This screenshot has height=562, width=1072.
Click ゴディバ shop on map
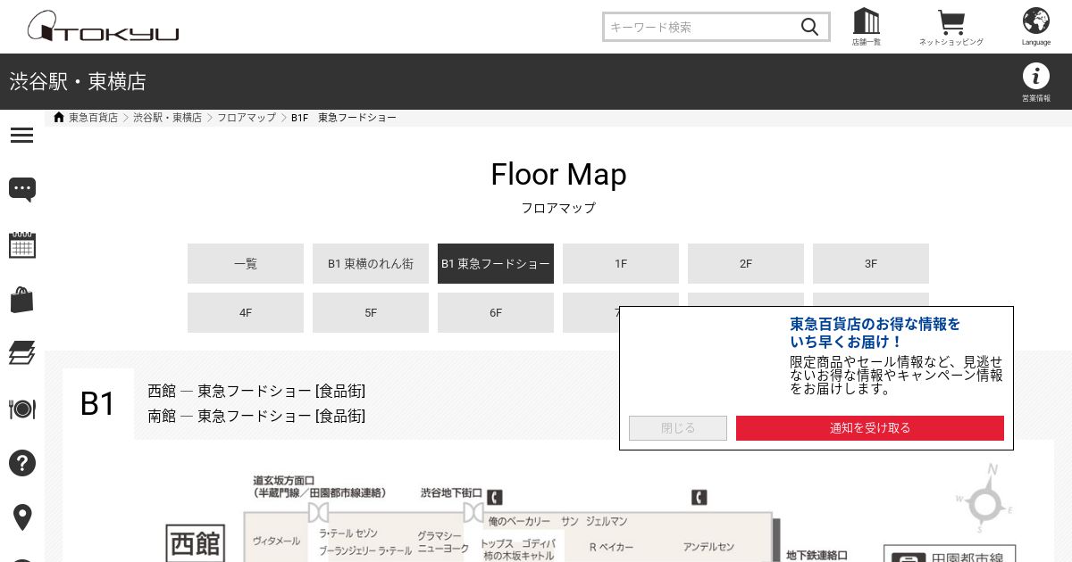coord(539,543)
